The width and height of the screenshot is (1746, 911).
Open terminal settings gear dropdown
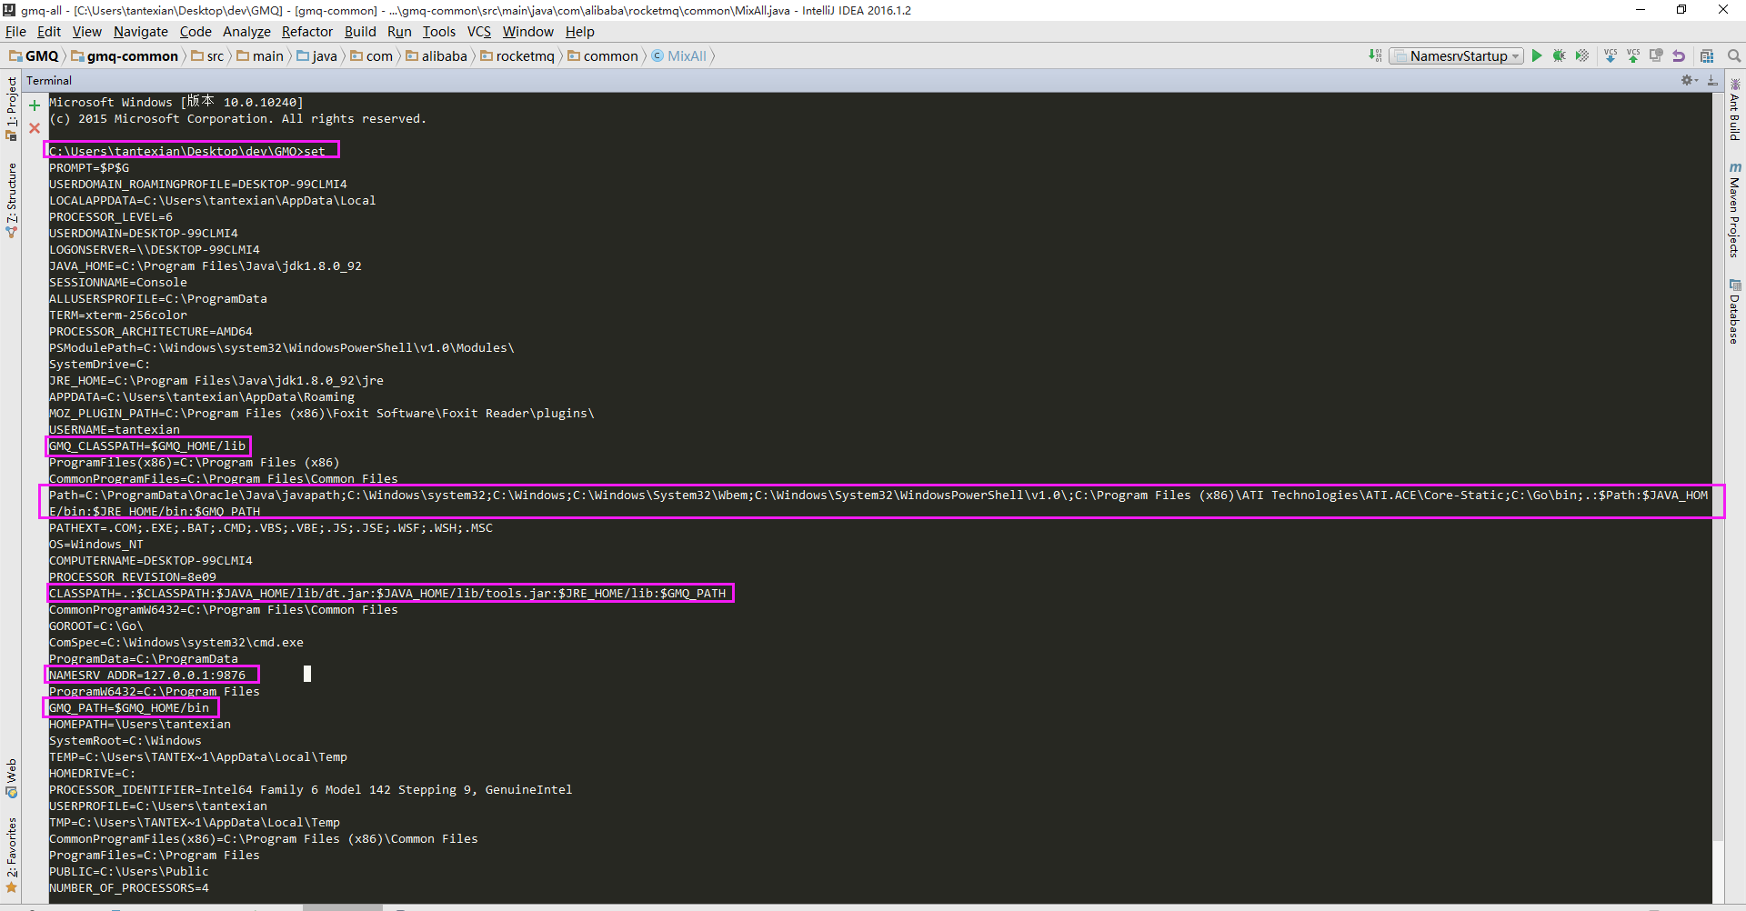(1689, 81)
